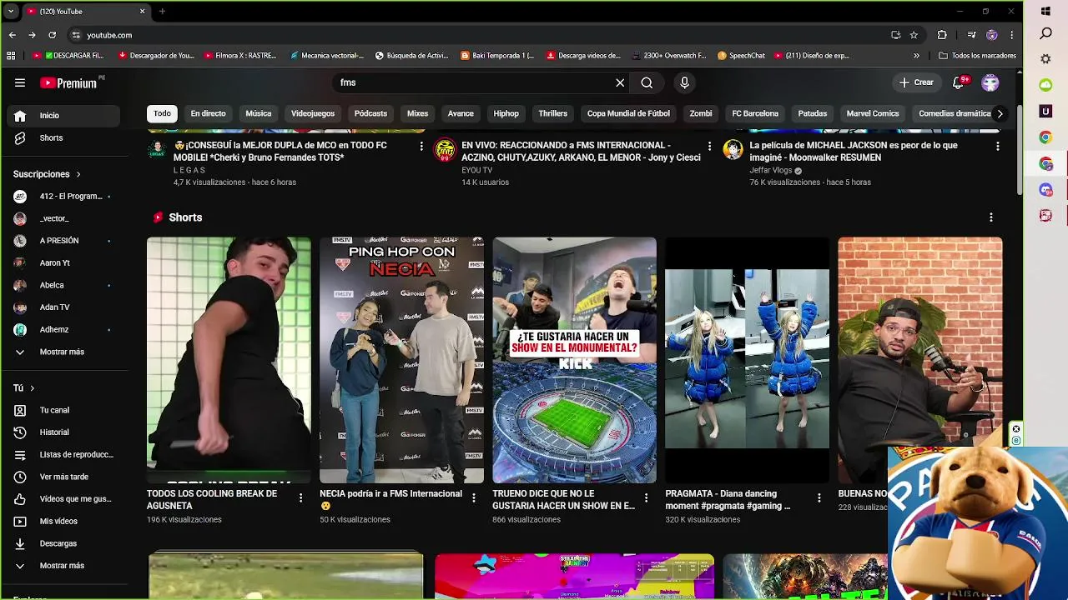Select the FC Barcelona filter chip
Viewport: 1068px width, 600px height.
(x=755, y=113)
